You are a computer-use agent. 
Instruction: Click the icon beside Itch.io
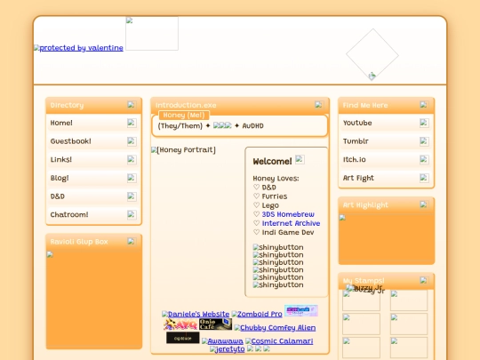coord(424,159)
